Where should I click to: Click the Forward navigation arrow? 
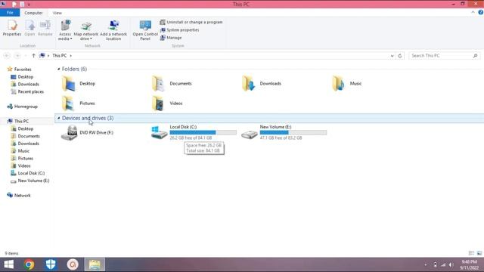(17, 56)
